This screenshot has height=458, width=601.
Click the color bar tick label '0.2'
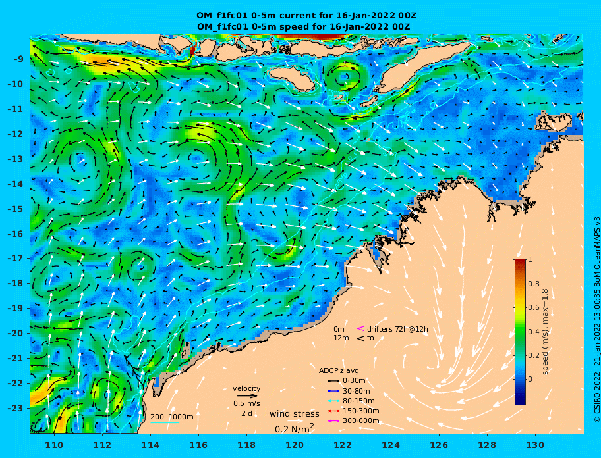[x=534, y=355]
